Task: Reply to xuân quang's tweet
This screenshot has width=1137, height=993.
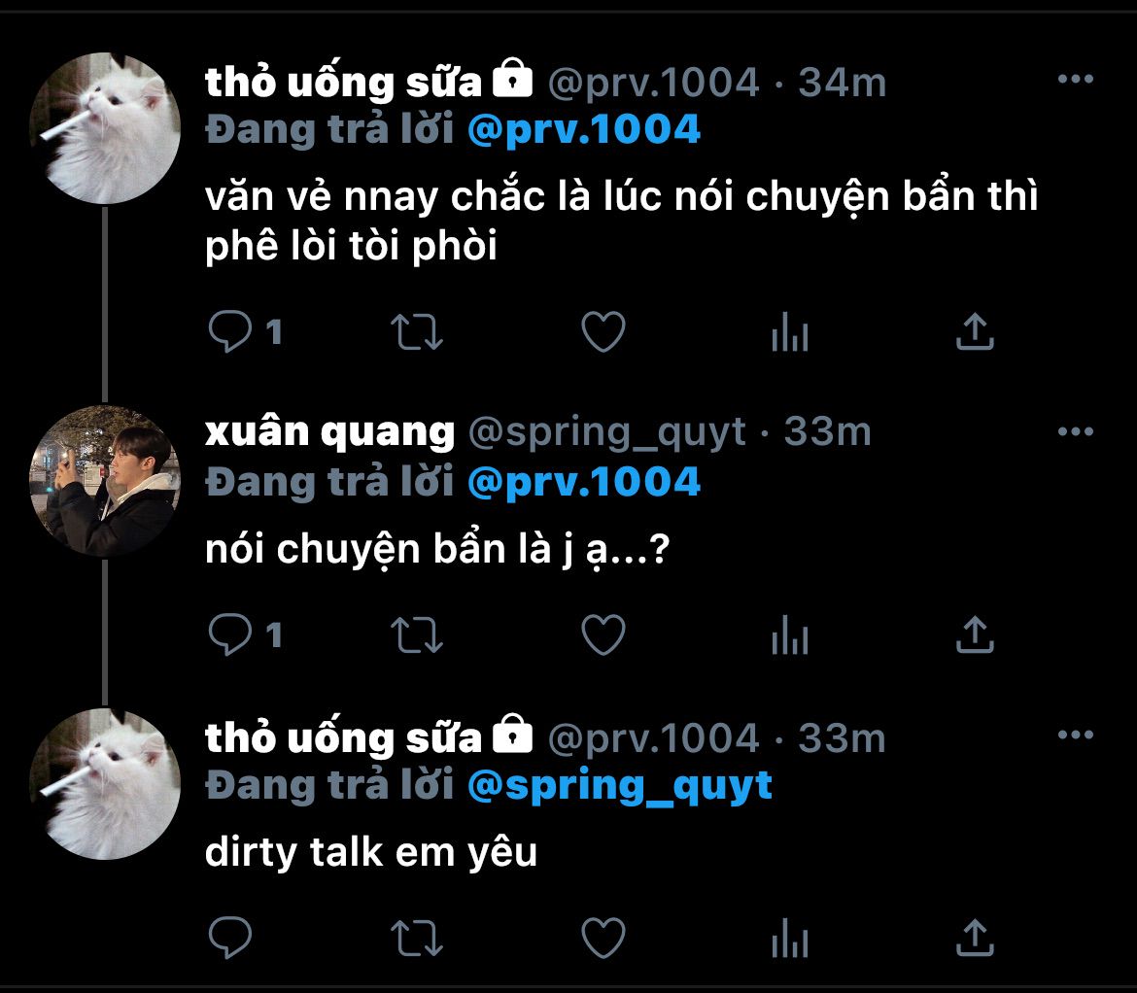Action: tap(231, 635)
